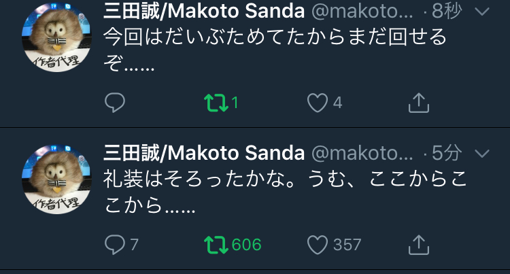The image size is (510, 274).
Task: Share the tweet posted 5 minutes ago
Action: (x=418, y=244)
